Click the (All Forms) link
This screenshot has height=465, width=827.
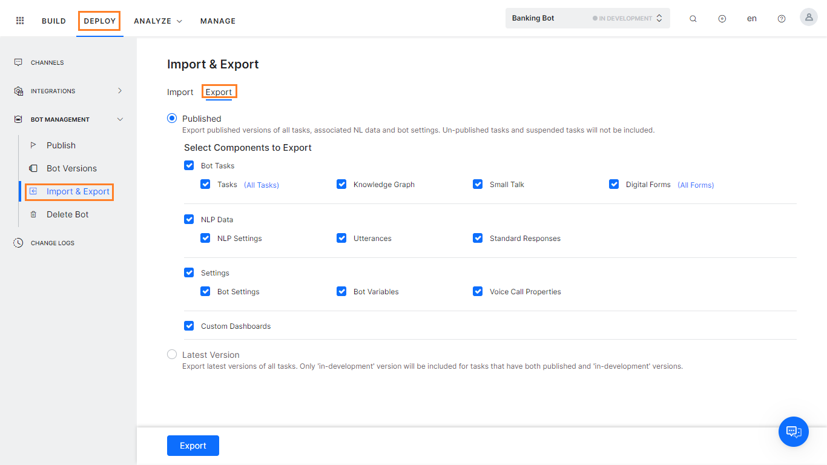(696, 185)
